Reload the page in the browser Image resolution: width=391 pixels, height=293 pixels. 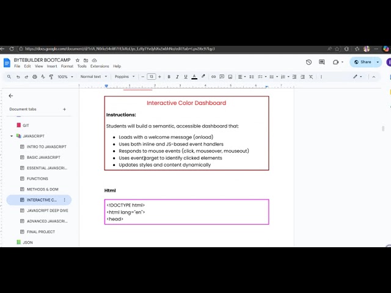(x=12, y=49)
